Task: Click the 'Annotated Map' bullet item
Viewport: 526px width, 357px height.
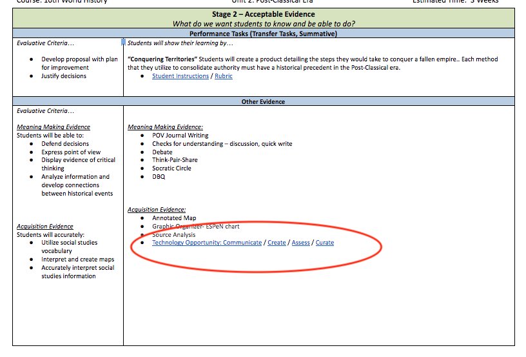Action: pyautogui.click(x=174, y=218)
